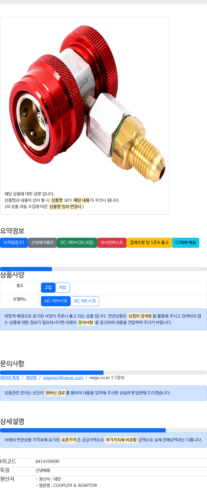Click the progress bar under 문의사항
Image resolution: width=207 pixels, height=489 pixels.
click(103, 373)
